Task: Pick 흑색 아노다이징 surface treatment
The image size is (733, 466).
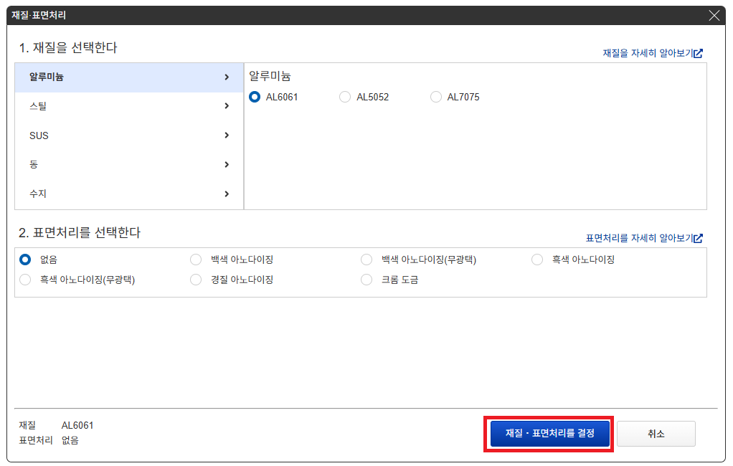Action: click(537, 260)
